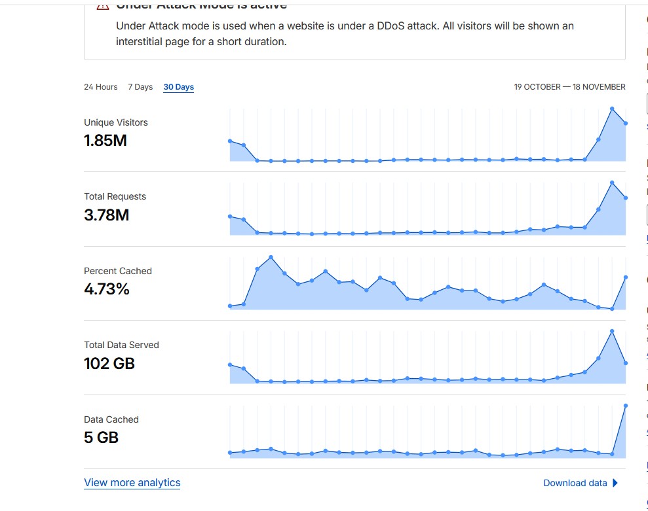Screen dimensions: 648x511
Task: Click the Download data link
Action: 575,484
